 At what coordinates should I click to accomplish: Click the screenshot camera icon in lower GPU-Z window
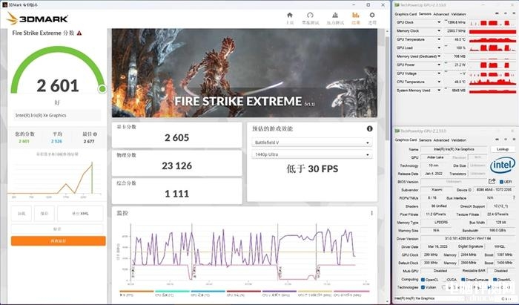(497, 140)
